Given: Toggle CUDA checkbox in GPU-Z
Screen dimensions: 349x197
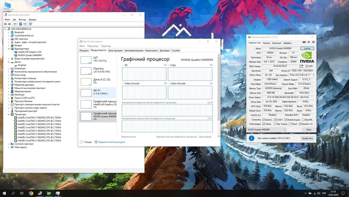Looking at the screenshot, I should (x=275, y=120).
